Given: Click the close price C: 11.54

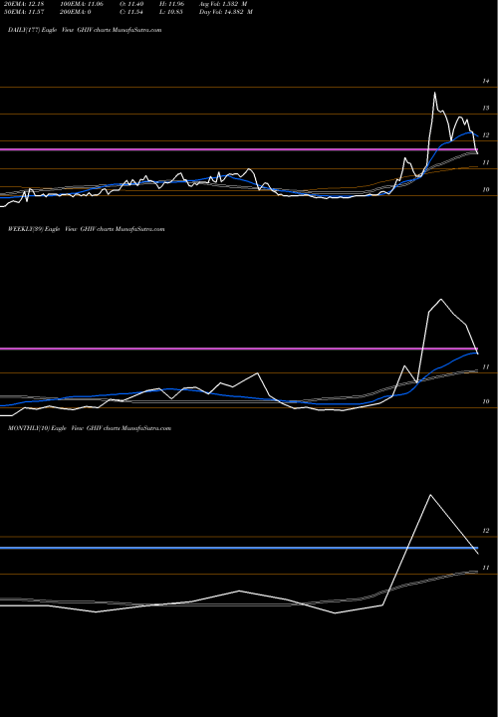Looking at the screenshot, I should tap(131, 12).
